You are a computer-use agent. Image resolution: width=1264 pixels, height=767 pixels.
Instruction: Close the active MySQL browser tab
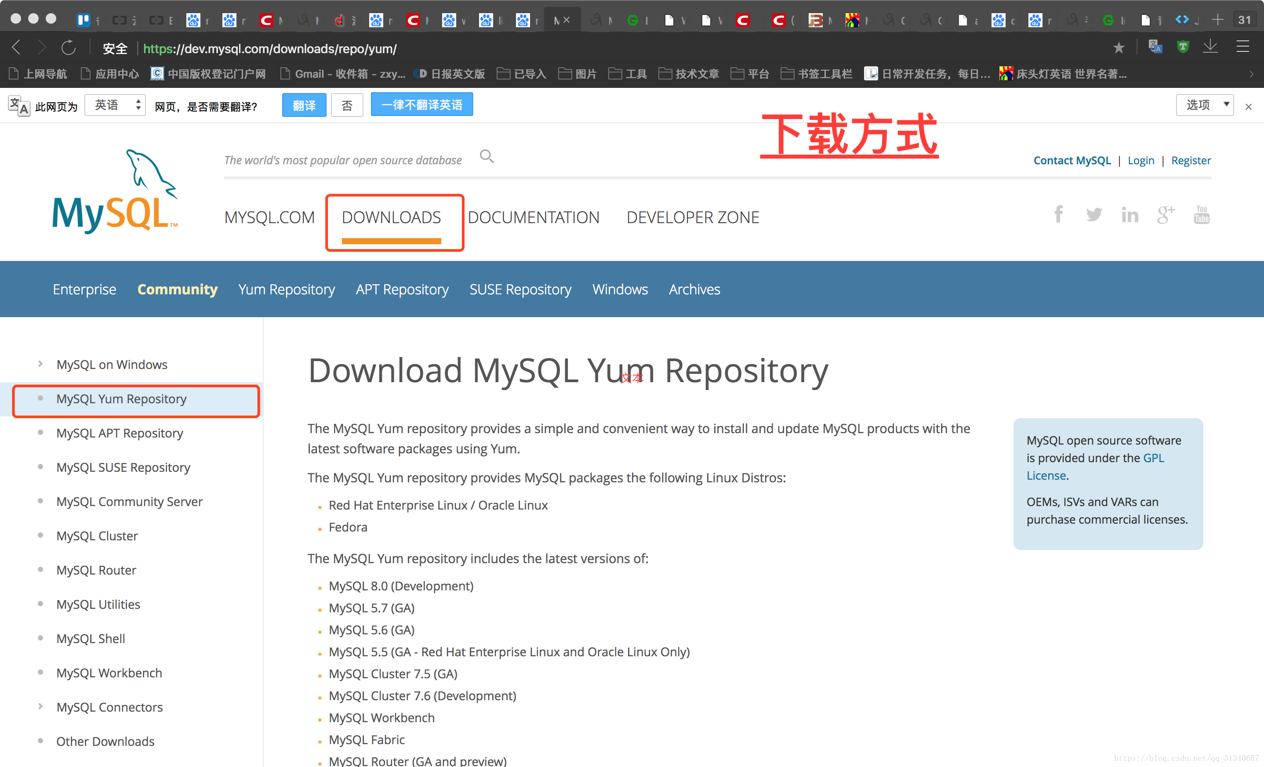[567, 20]
